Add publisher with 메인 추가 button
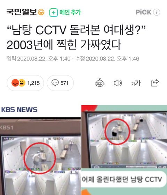This screenshot has height=195, width=167. click(65, 12)
